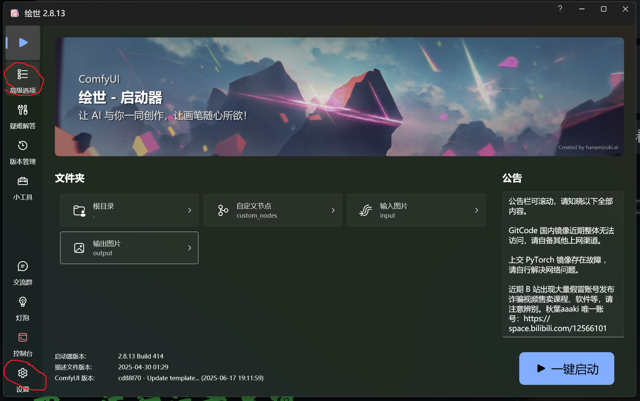The height and width of the screenshot is (401, 640).
Task: Click the help question mark icon
Action: [x=560, y=9]
